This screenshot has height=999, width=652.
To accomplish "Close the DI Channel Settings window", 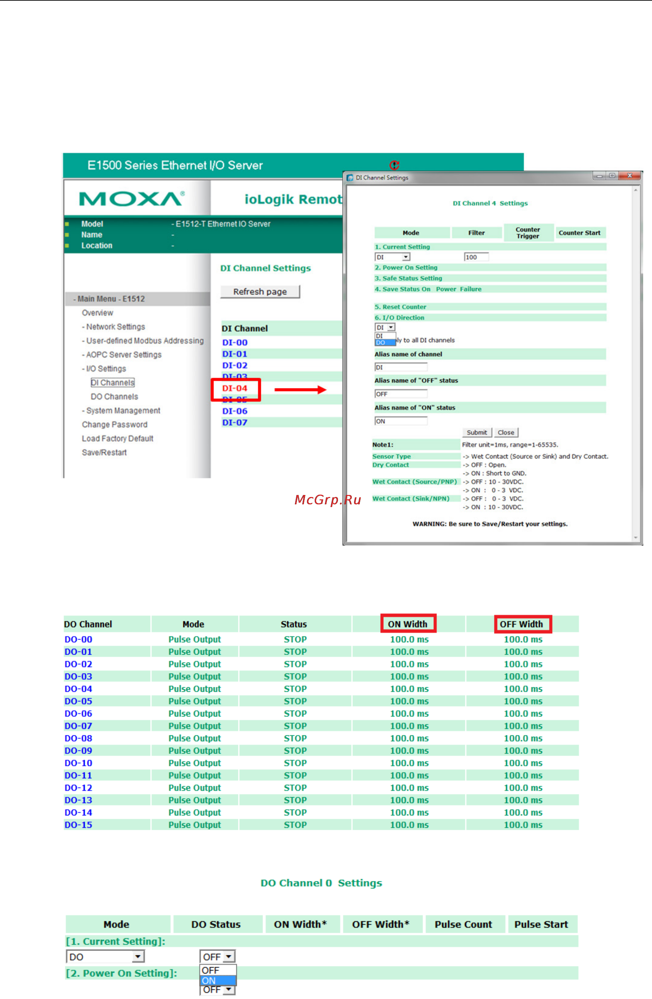I will [629, 176].
